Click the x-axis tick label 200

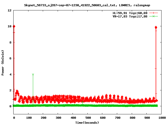point(44,118)
